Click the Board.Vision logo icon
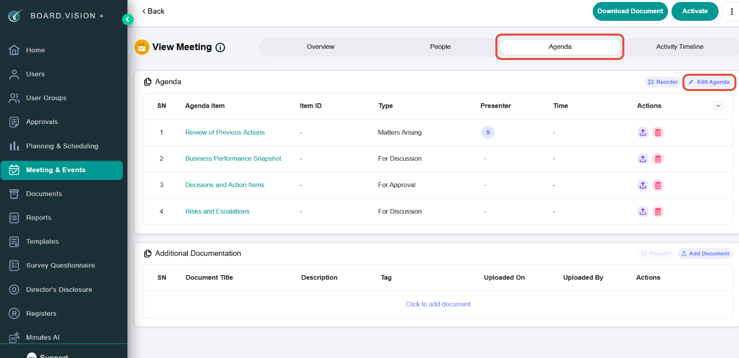Image resolution: width=739 pixels, height=358 pixels. [15, 16]
